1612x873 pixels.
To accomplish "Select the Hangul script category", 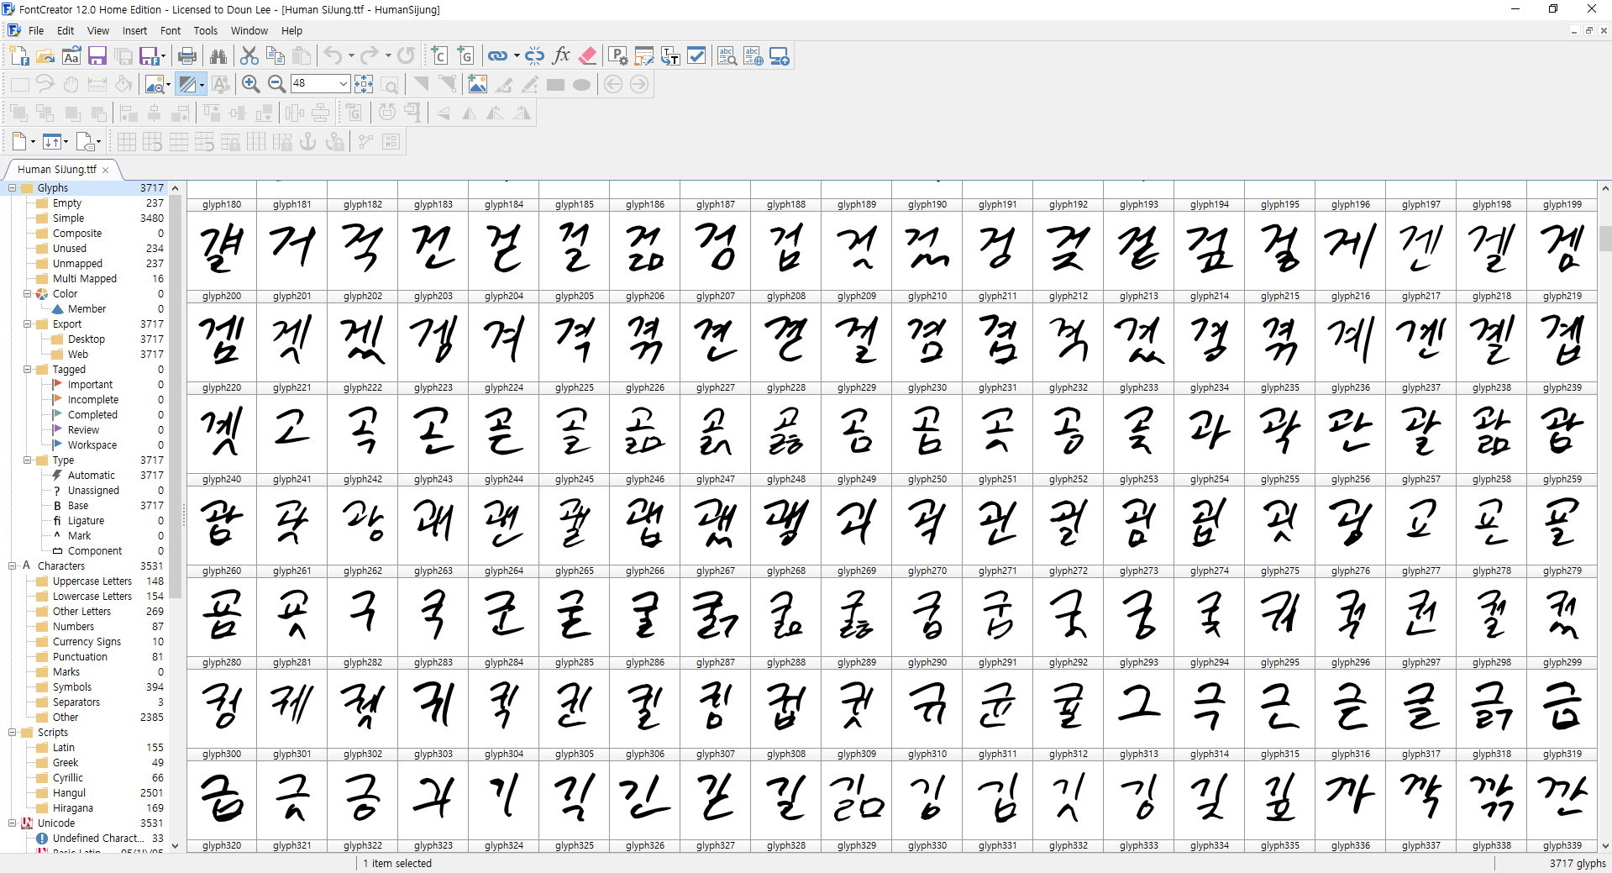I will 69,793.
